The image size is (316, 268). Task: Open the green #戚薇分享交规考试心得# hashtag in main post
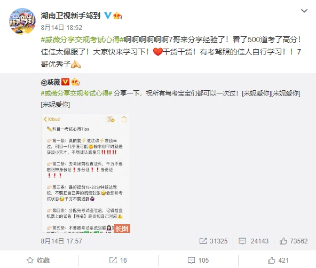pos(82,40)
